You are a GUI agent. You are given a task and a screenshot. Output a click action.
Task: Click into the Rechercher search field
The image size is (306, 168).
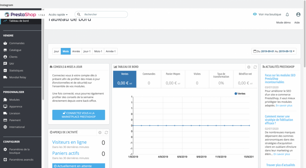[104, 14]
